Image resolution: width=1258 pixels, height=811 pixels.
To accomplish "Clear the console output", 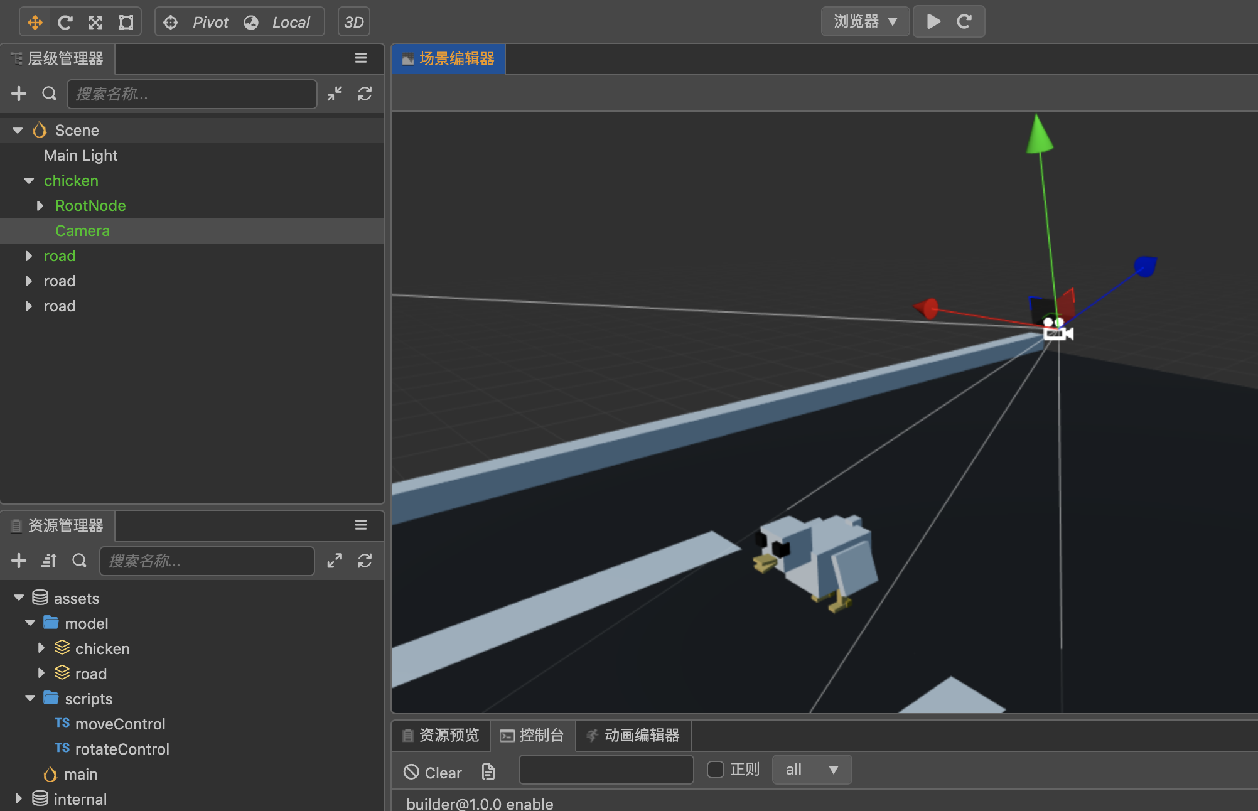I will tap(433, 772).
